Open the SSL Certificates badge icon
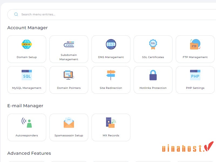 [x=153, y=44]
